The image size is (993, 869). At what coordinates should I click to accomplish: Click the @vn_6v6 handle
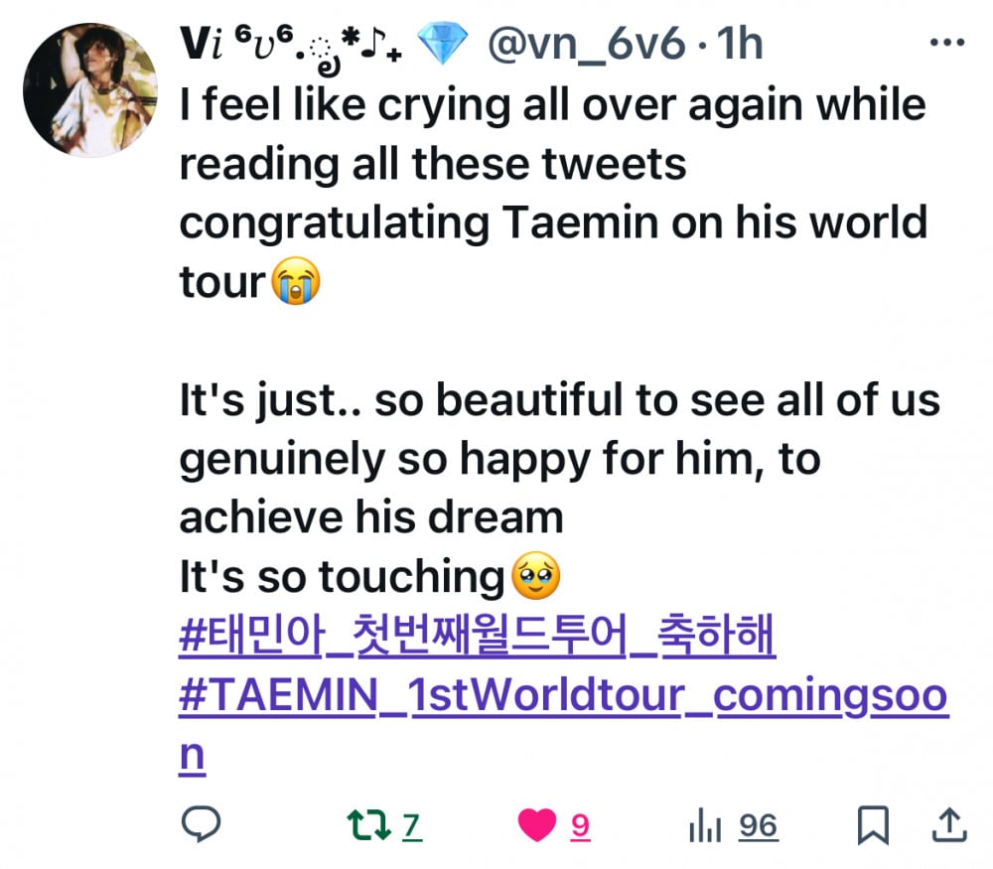coord(587,44)
